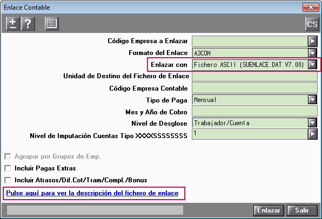Click the plus/minus calculator toolbar icon
Image resolution: width=322 pixels, height=219 pixels.
coord(13,24)
